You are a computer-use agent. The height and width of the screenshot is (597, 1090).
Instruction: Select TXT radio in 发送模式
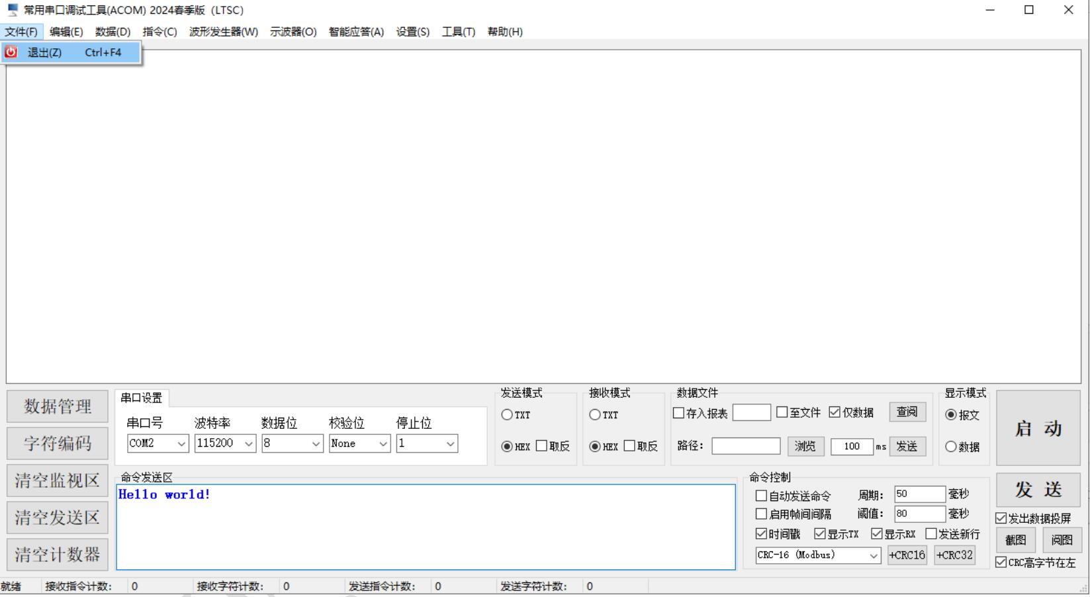pyautogui.click(x=508, y=415)
